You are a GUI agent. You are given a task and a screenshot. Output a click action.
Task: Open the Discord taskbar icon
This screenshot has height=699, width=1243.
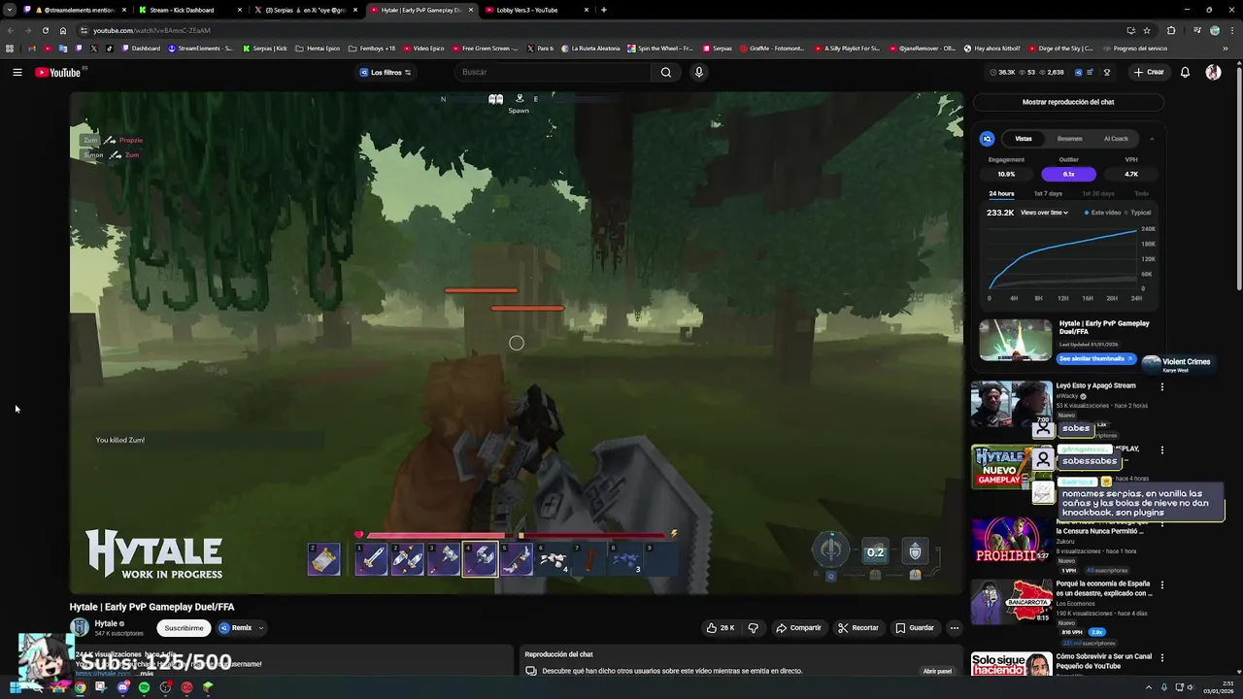[122, 687]
